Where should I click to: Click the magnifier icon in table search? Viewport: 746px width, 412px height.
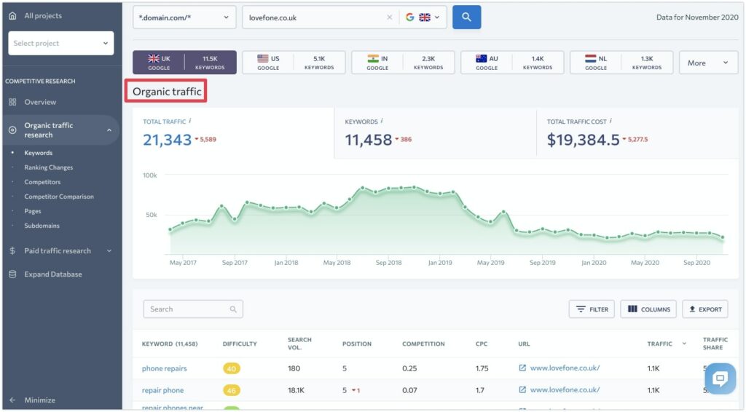[x=233, y=309]
